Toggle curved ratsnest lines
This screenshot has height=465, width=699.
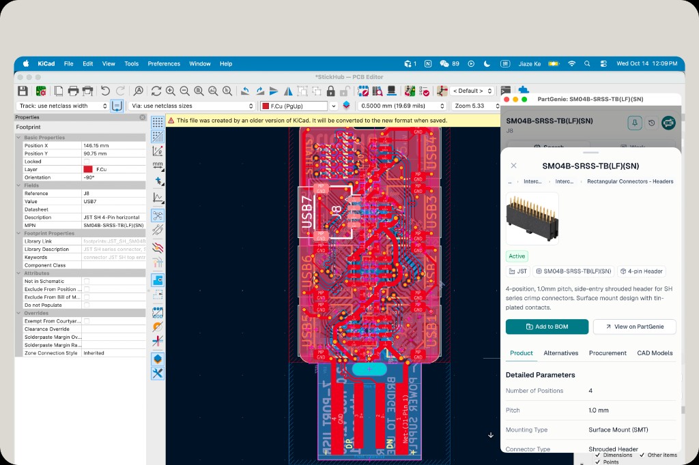pos(158,230)
